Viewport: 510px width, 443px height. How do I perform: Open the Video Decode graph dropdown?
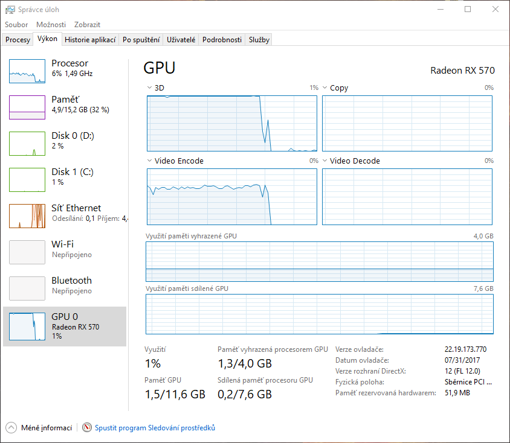click(325, 161)
